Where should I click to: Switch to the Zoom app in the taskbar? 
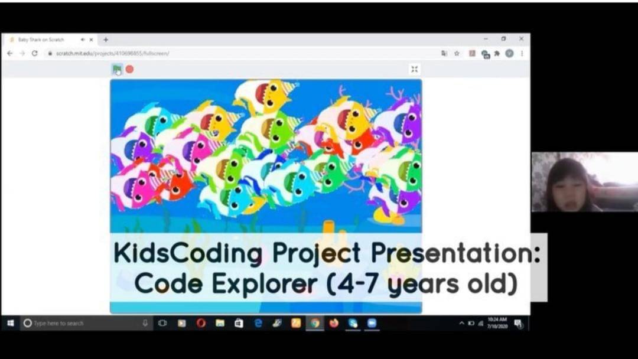point(372,323)
